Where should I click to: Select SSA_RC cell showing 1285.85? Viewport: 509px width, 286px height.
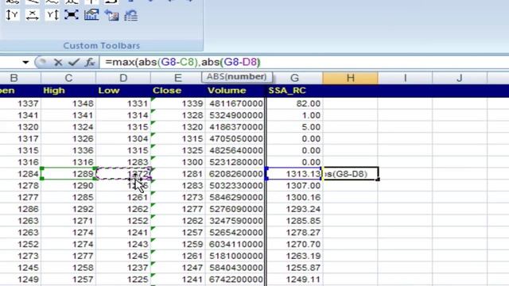click(x=295, y=221)
